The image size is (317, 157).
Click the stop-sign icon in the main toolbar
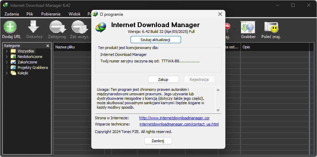[x=228, y=27]
